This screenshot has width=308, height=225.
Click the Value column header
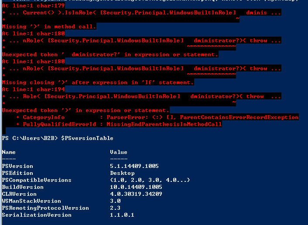[x=119, y=152]
